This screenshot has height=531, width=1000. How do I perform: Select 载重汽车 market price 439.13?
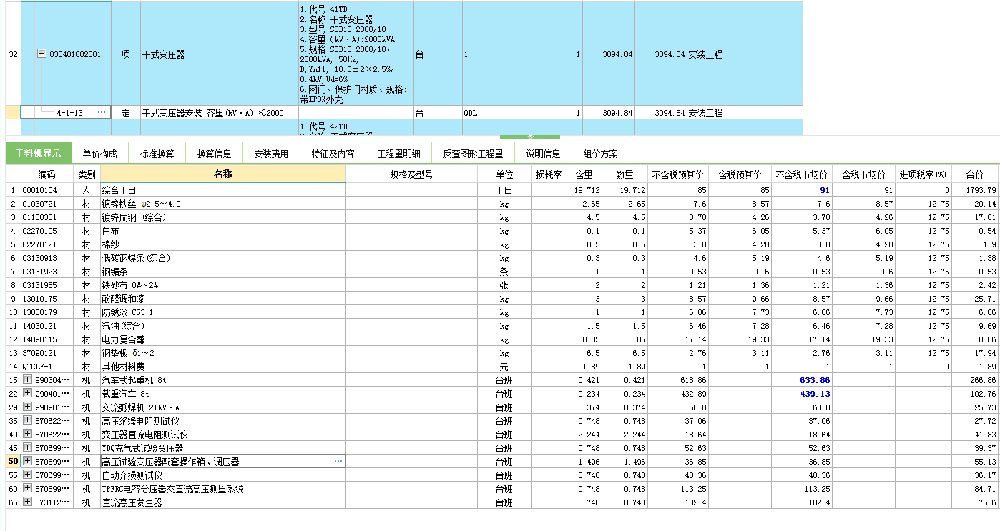(800, 394)
